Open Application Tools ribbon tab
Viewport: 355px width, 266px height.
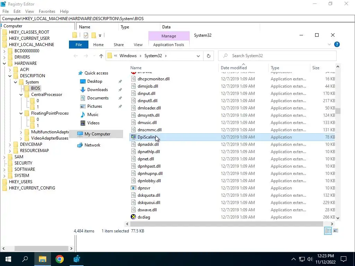click(x=169, y=45)
